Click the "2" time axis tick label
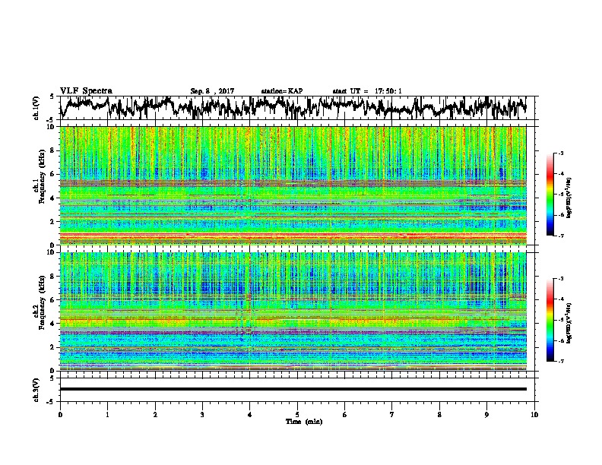 coord(155,415)
